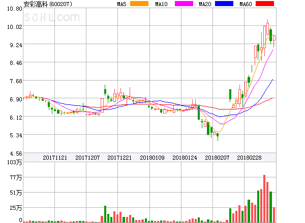This screenshot has width=305, height=223.
Task: Click the MA5 legend label
Action: pos(122,4)
